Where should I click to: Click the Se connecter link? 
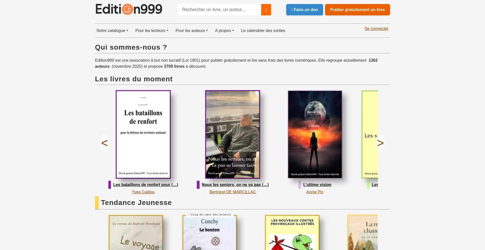point(376,28)
